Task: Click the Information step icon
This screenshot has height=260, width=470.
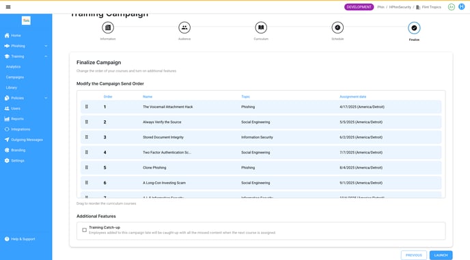Action: pos(108,27)
